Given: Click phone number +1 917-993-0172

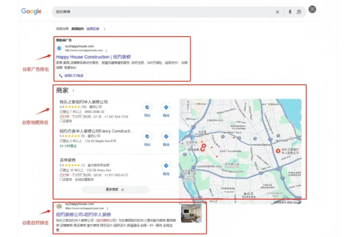Looking at the screenshot, I should (116, 175).
